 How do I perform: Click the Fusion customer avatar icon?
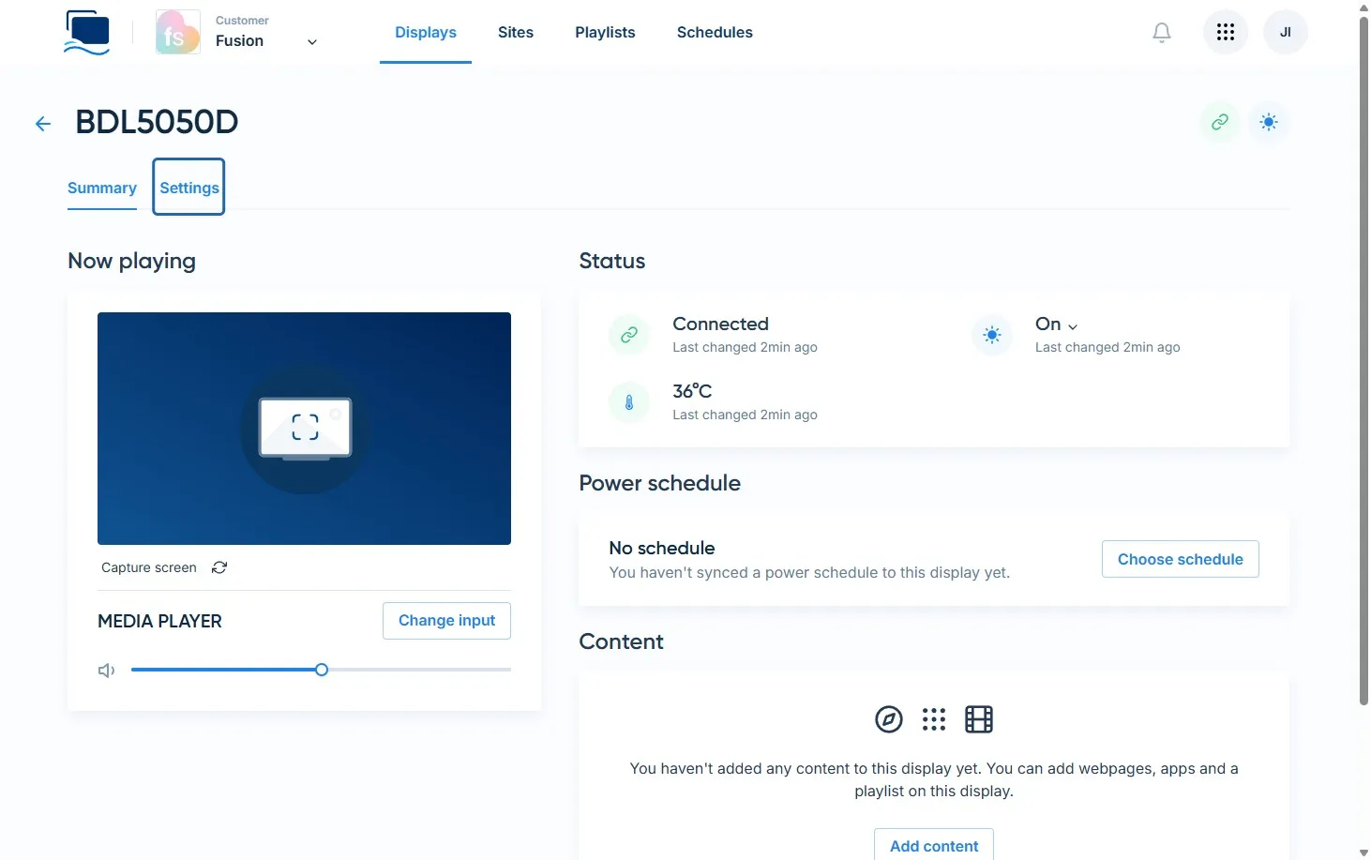tap(178, 33)
